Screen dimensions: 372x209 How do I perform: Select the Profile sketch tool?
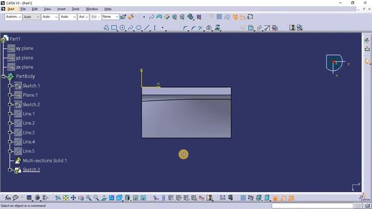(x=106, y=28)
